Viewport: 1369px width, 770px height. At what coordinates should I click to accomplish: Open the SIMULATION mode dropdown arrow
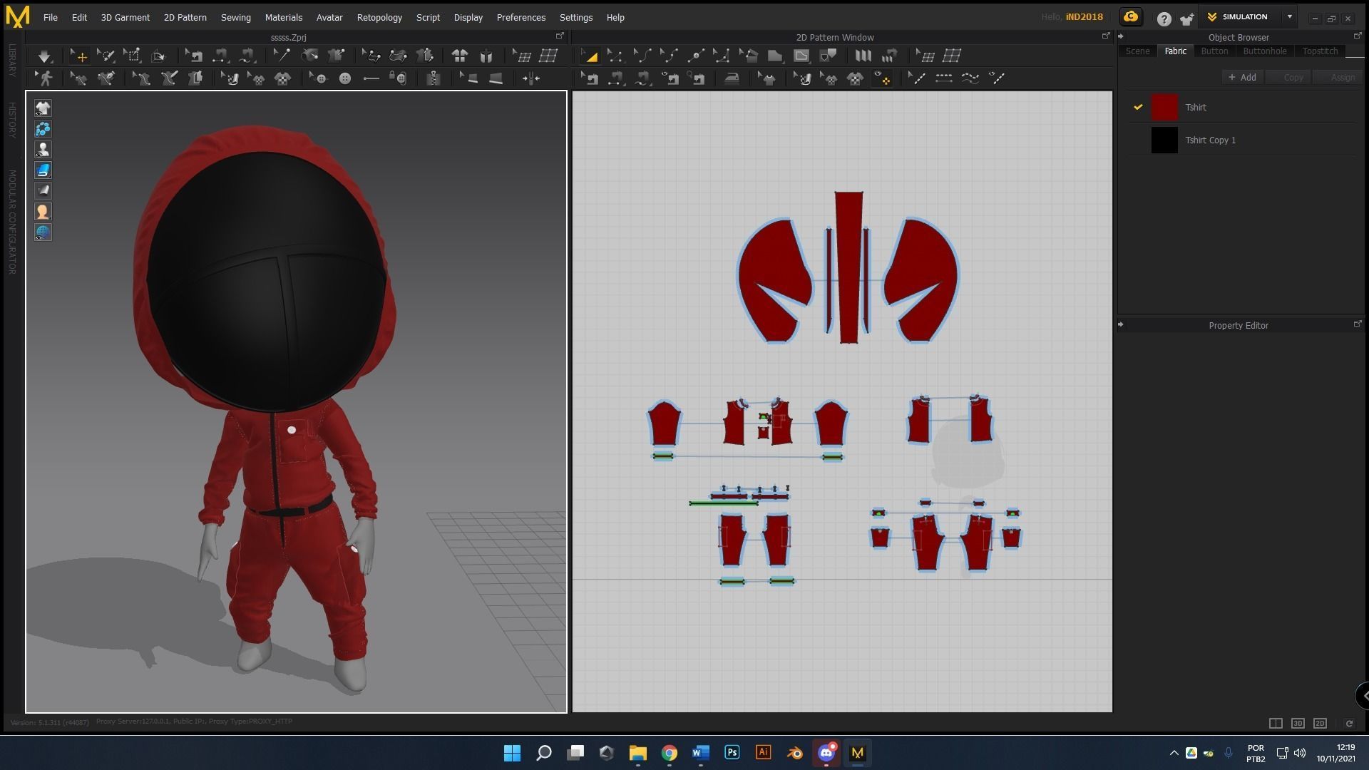[1289, 16]
